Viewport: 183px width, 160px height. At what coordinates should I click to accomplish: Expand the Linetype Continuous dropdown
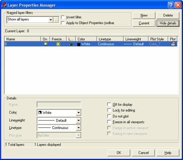click(x=79, y=128)
